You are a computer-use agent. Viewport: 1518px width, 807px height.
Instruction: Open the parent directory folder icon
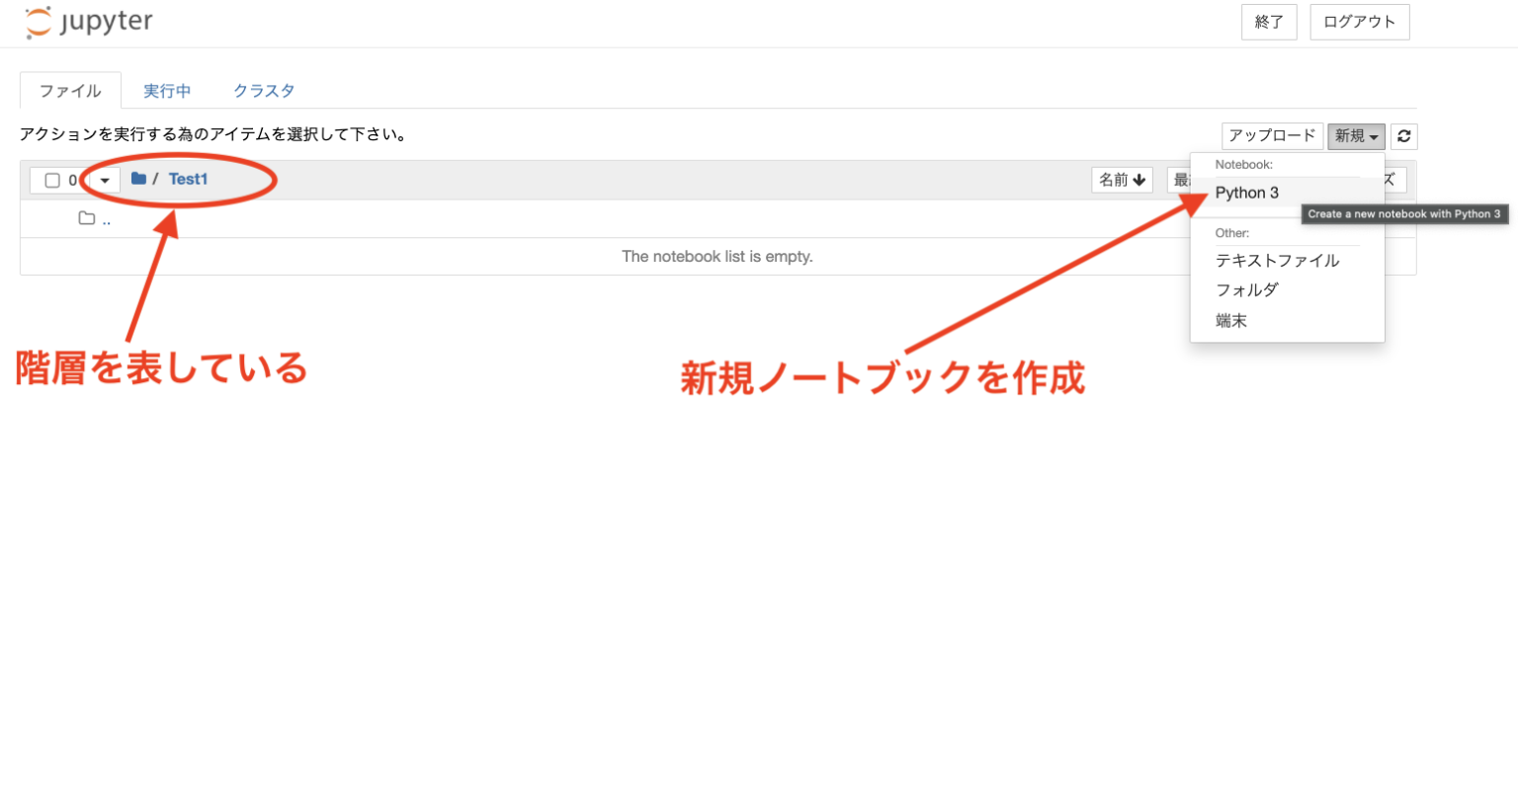[x=87, y=218]
